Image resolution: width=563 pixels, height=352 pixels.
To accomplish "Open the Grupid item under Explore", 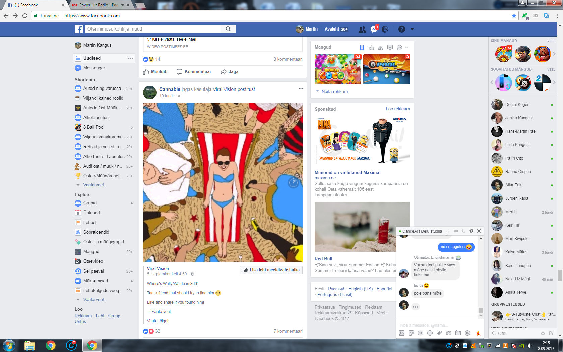I will (x=90, y=203).
